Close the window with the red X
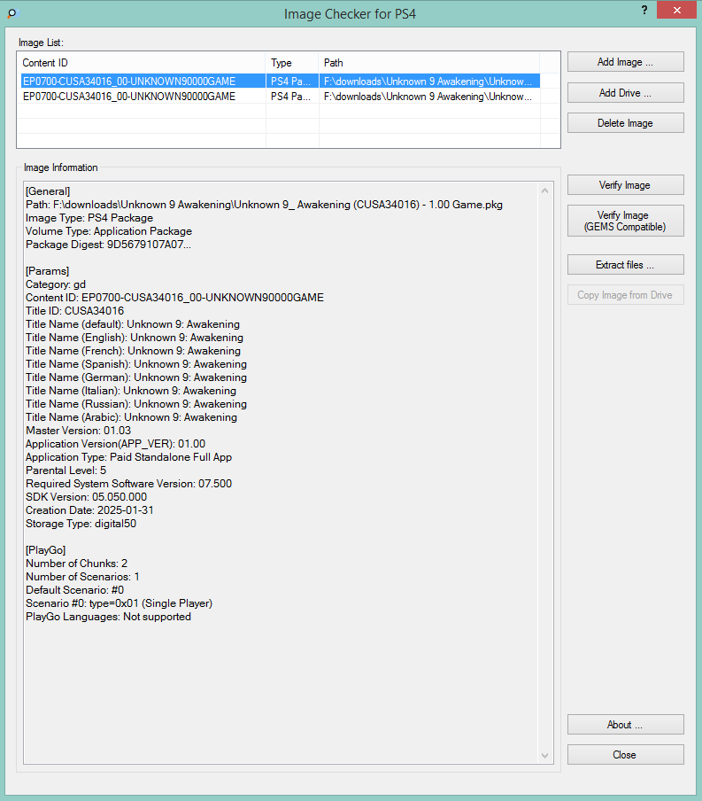Screen dimensions: 702x801 [676, 10]
